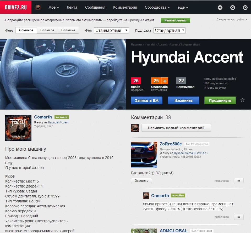Open Лента in the navigation
This screenshot has height=233, width=251.
pyautogui.click(x=72, y=7)
